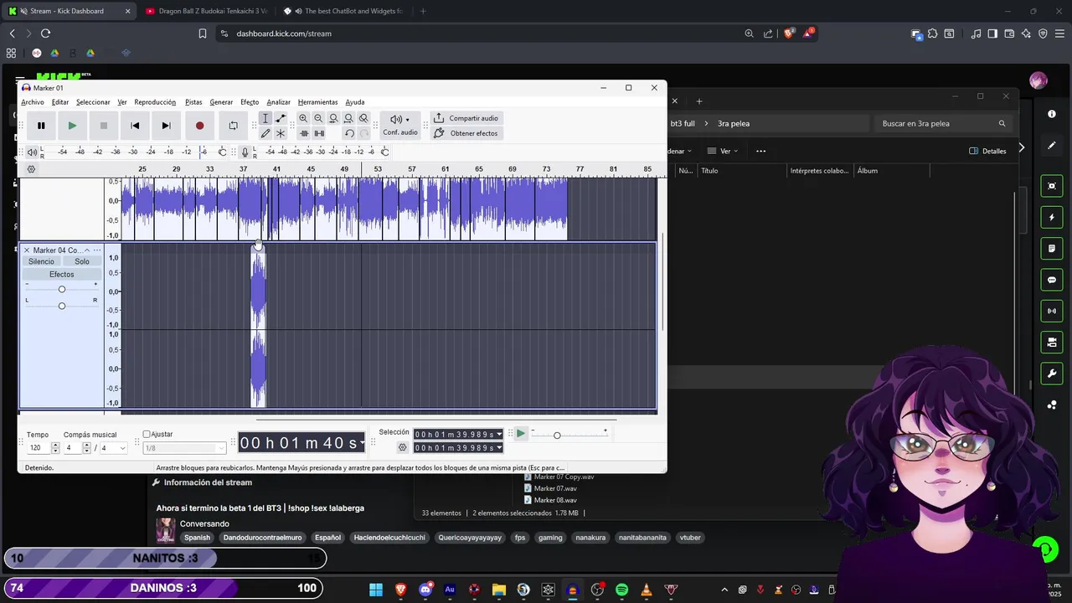
Task: Adjust the playback speed slider
Action: [569, 435]
